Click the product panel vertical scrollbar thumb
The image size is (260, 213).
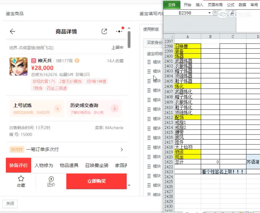[129, 39]
